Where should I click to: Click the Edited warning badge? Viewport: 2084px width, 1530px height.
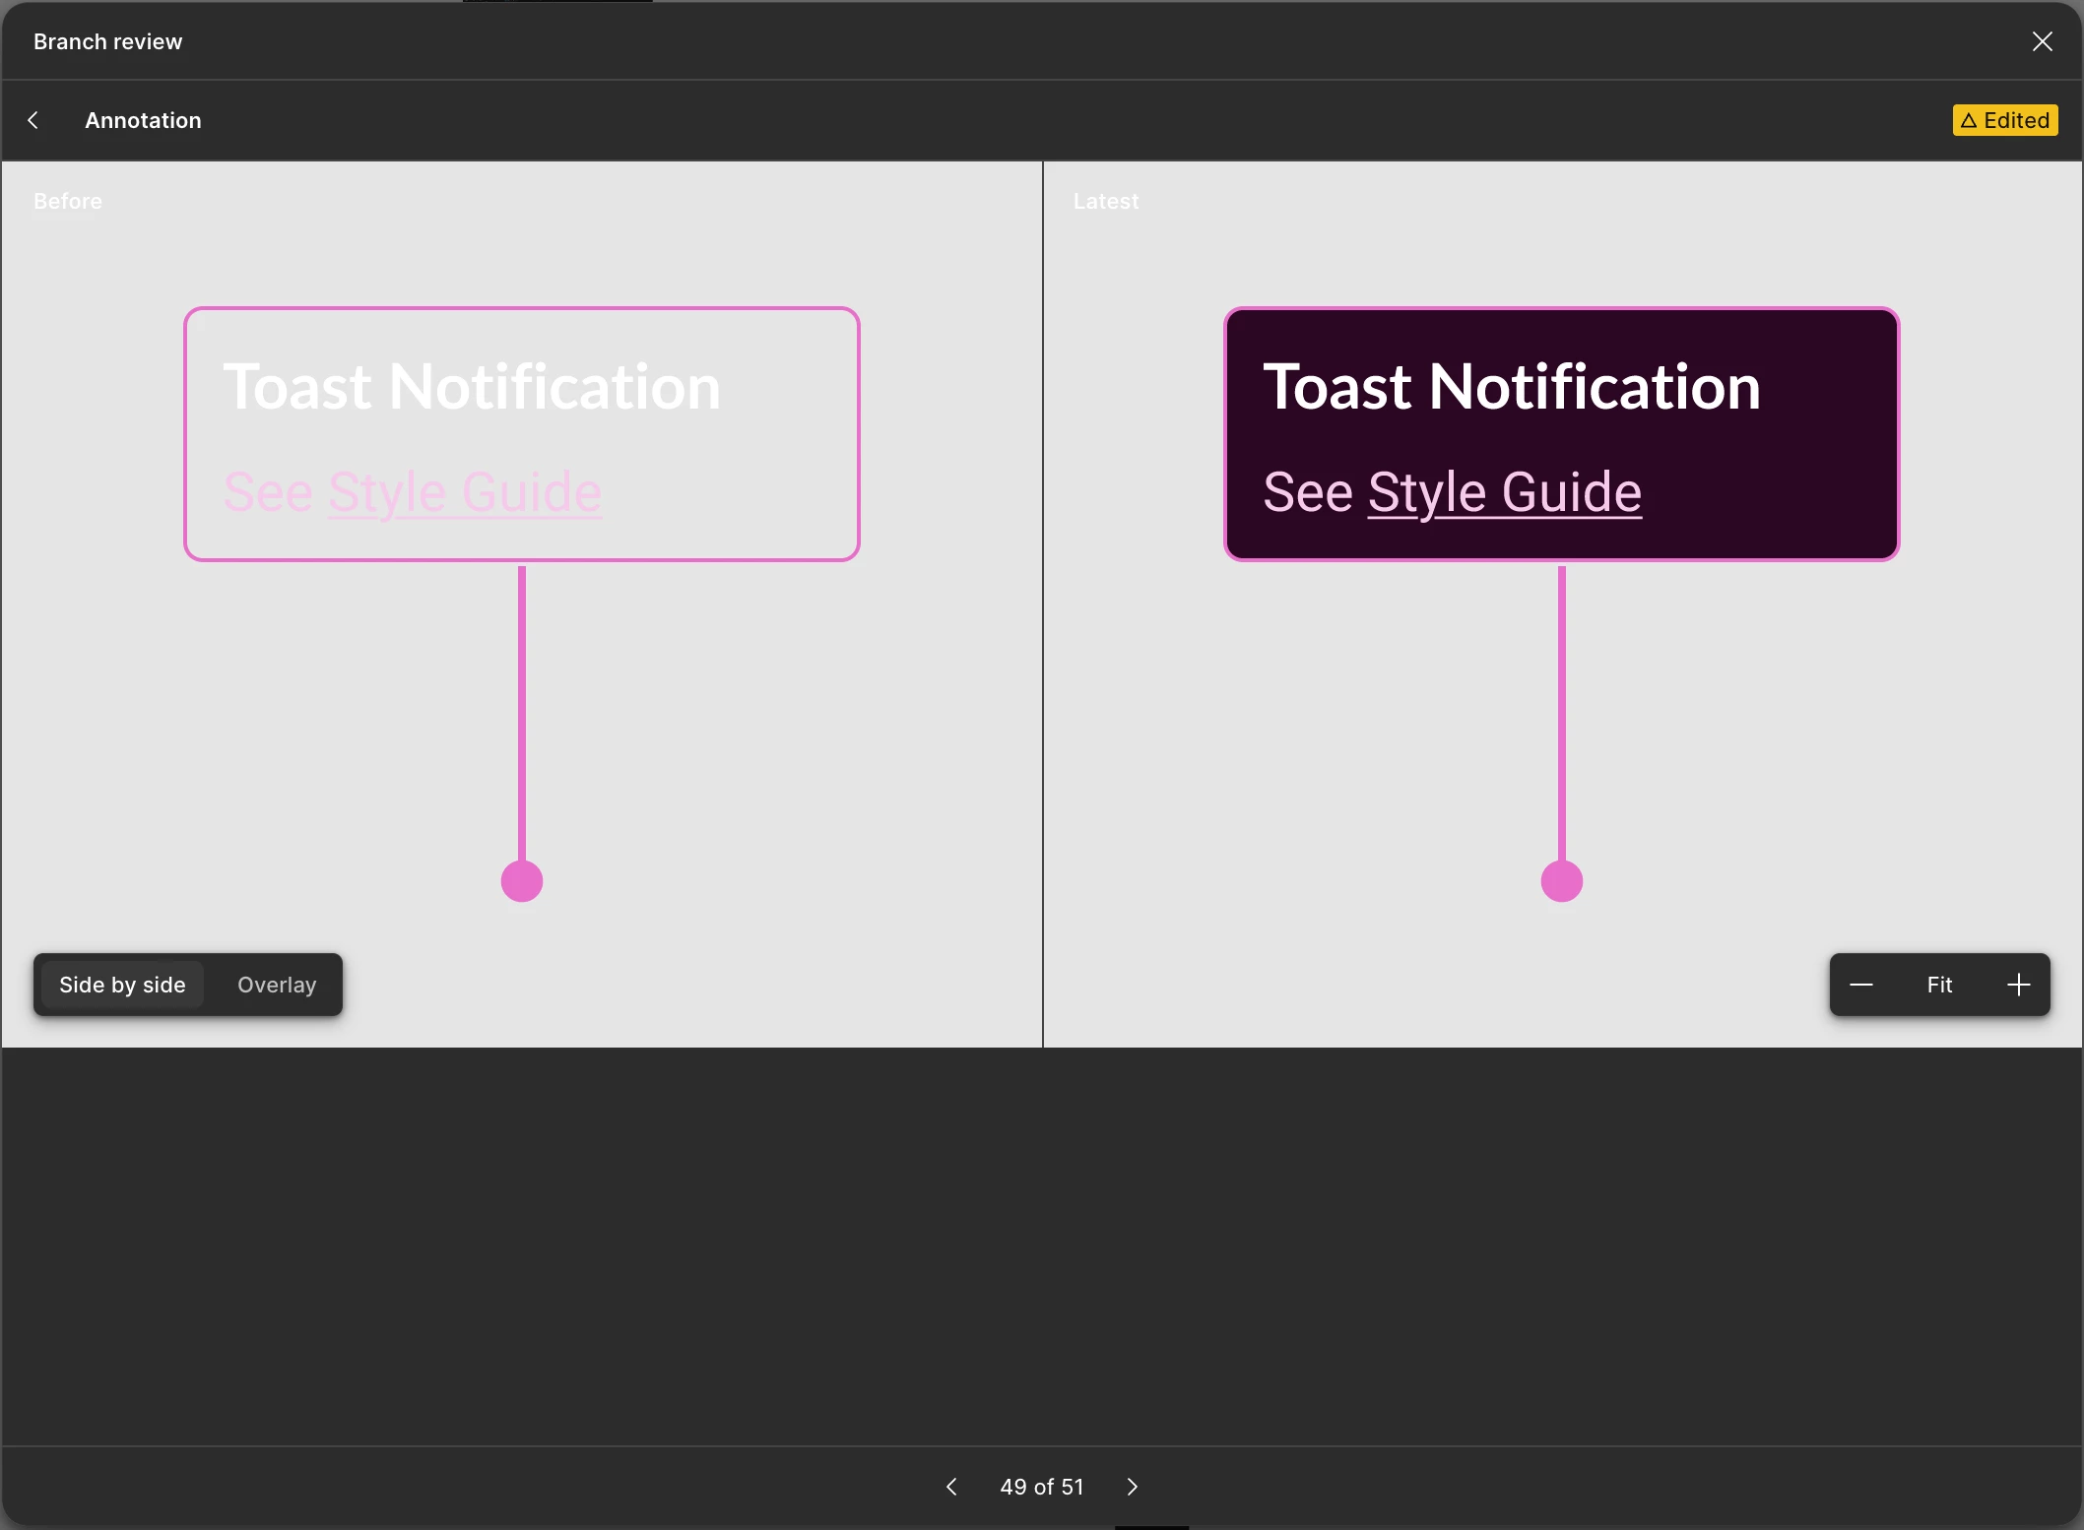pyautogui.click(x=2004, y=120)
